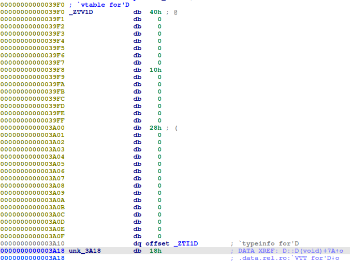
Task: Select the zero byte at address 39FC
Action: click(x=159, y=99)
